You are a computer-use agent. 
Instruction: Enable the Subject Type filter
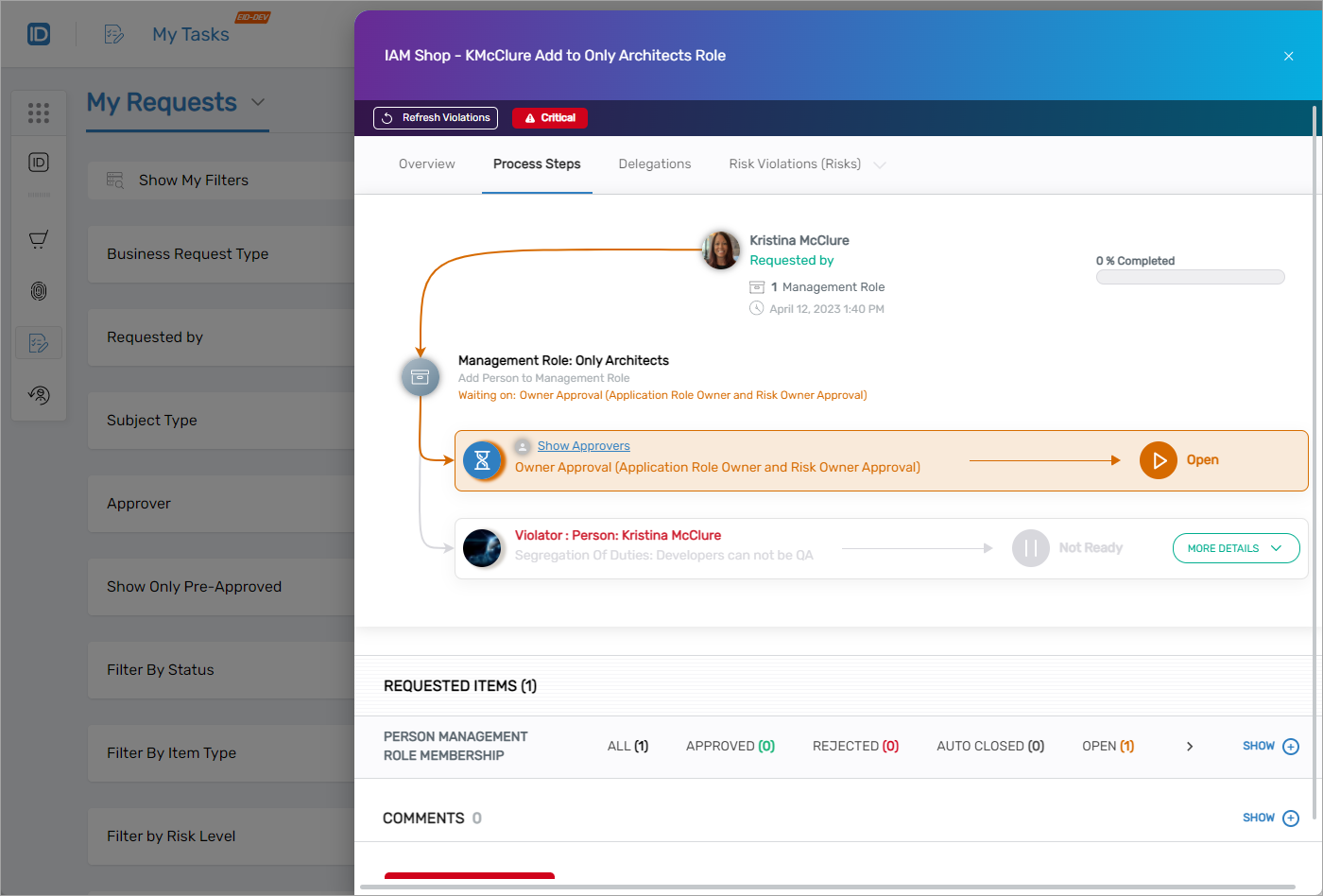(150, 420)
